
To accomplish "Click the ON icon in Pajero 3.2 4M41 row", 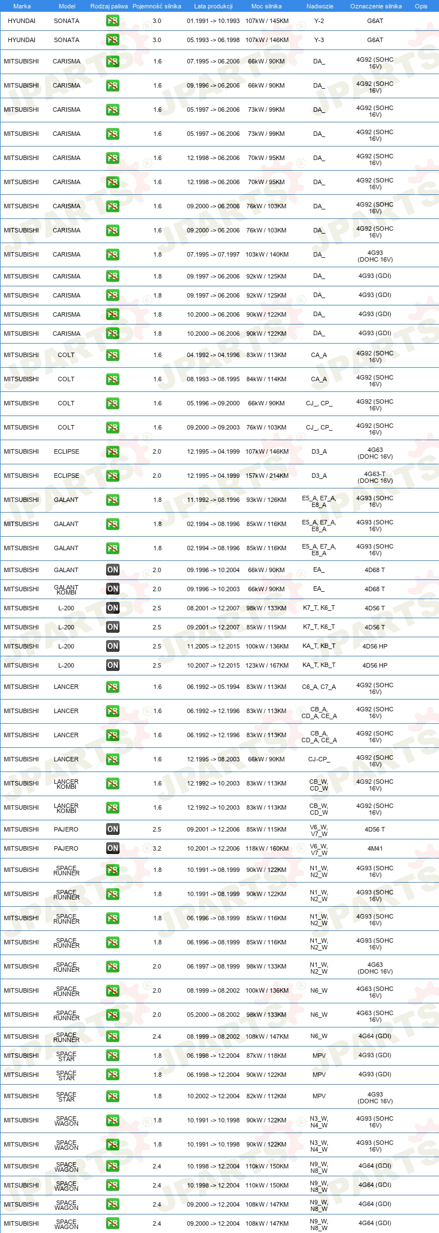I will tap(112, 848).
